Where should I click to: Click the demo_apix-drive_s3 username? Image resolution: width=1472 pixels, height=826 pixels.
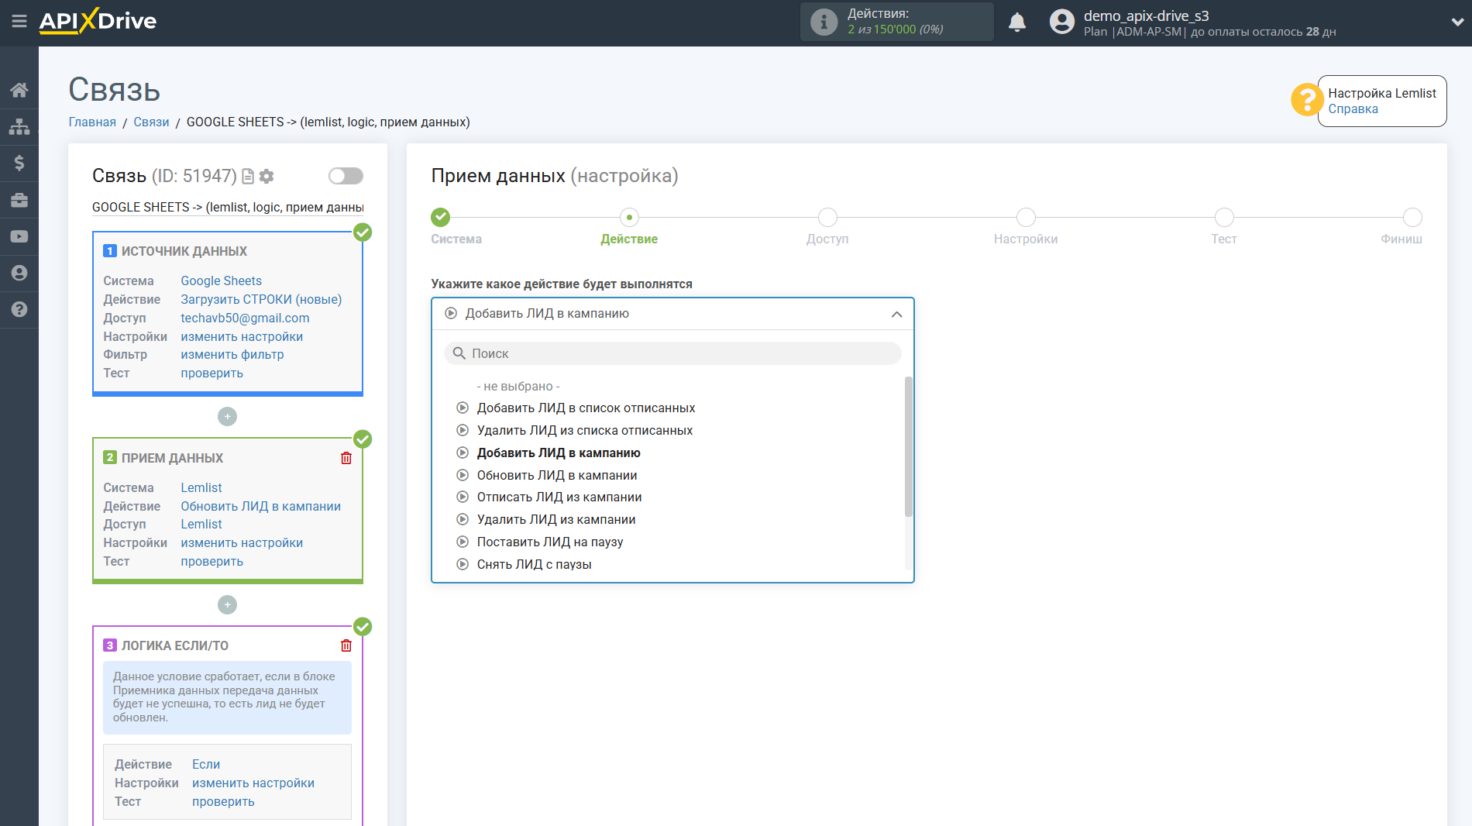[1146, 15]
